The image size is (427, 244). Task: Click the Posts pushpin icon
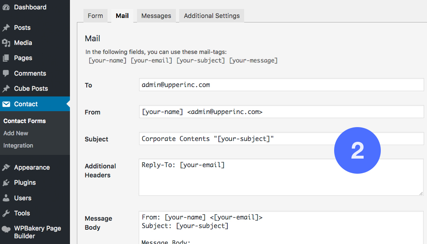point(6,28)
